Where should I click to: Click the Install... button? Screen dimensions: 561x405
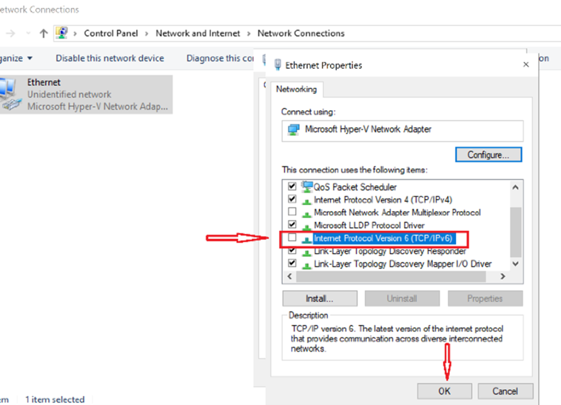(x=319, y=298)
